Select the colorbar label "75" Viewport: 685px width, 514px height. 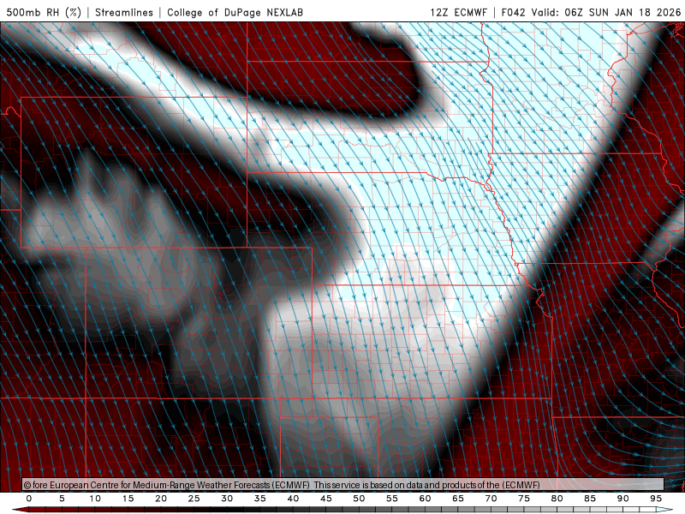[x=524, y=499]
